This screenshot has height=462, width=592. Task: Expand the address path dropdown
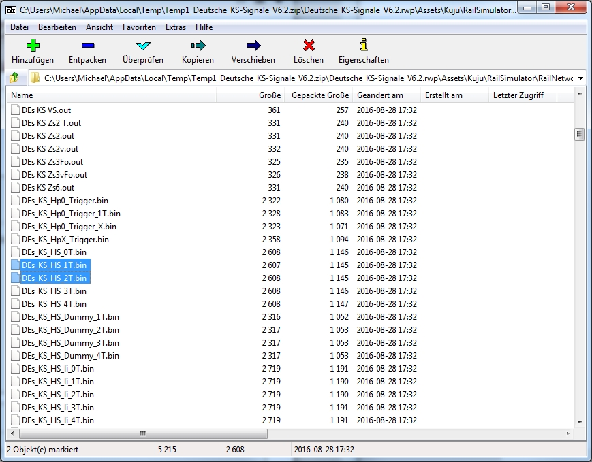579,78
